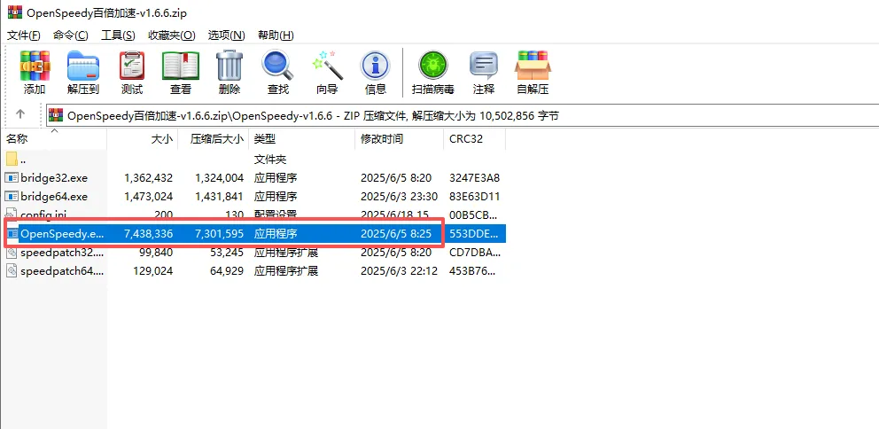Show archive 信息 (Info) icon

[x=375, y=66]
